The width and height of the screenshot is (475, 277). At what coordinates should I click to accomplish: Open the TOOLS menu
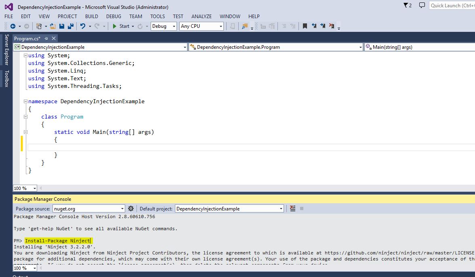[157, 16]
